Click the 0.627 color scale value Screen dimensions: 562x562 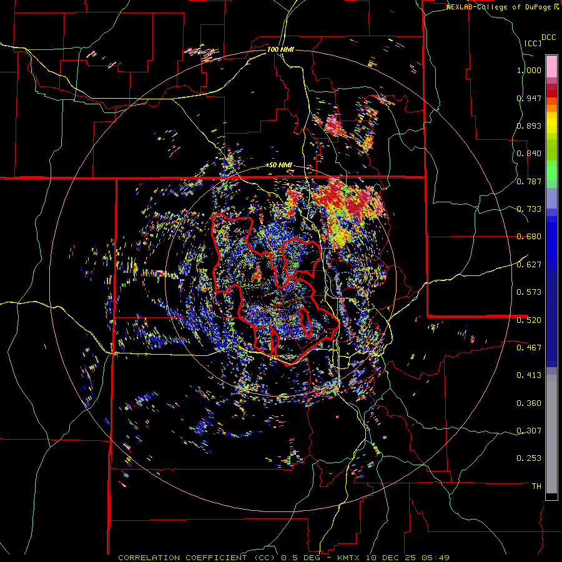click(529, 265)
